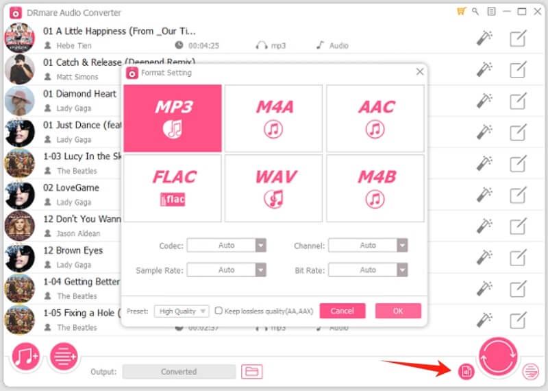Expand the Sample Rate dropdown

227,270
